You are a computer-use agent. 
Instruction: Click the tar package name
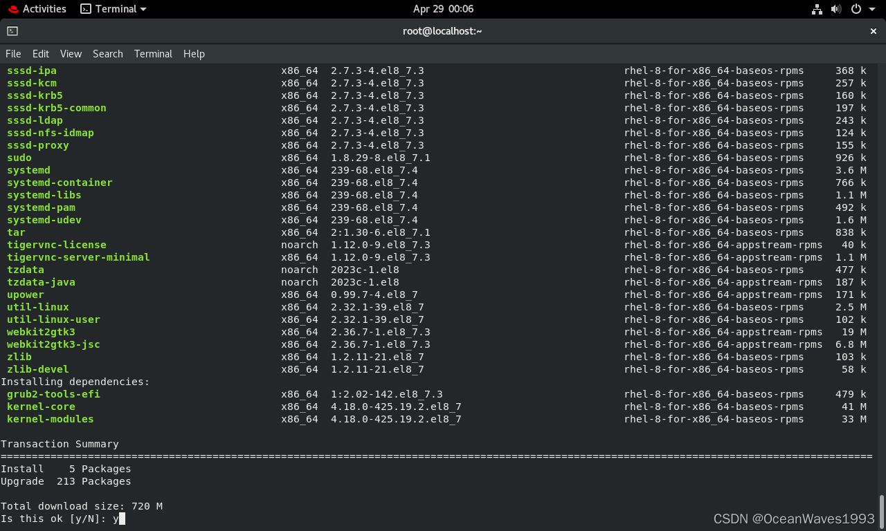click(x=16, y=232)
